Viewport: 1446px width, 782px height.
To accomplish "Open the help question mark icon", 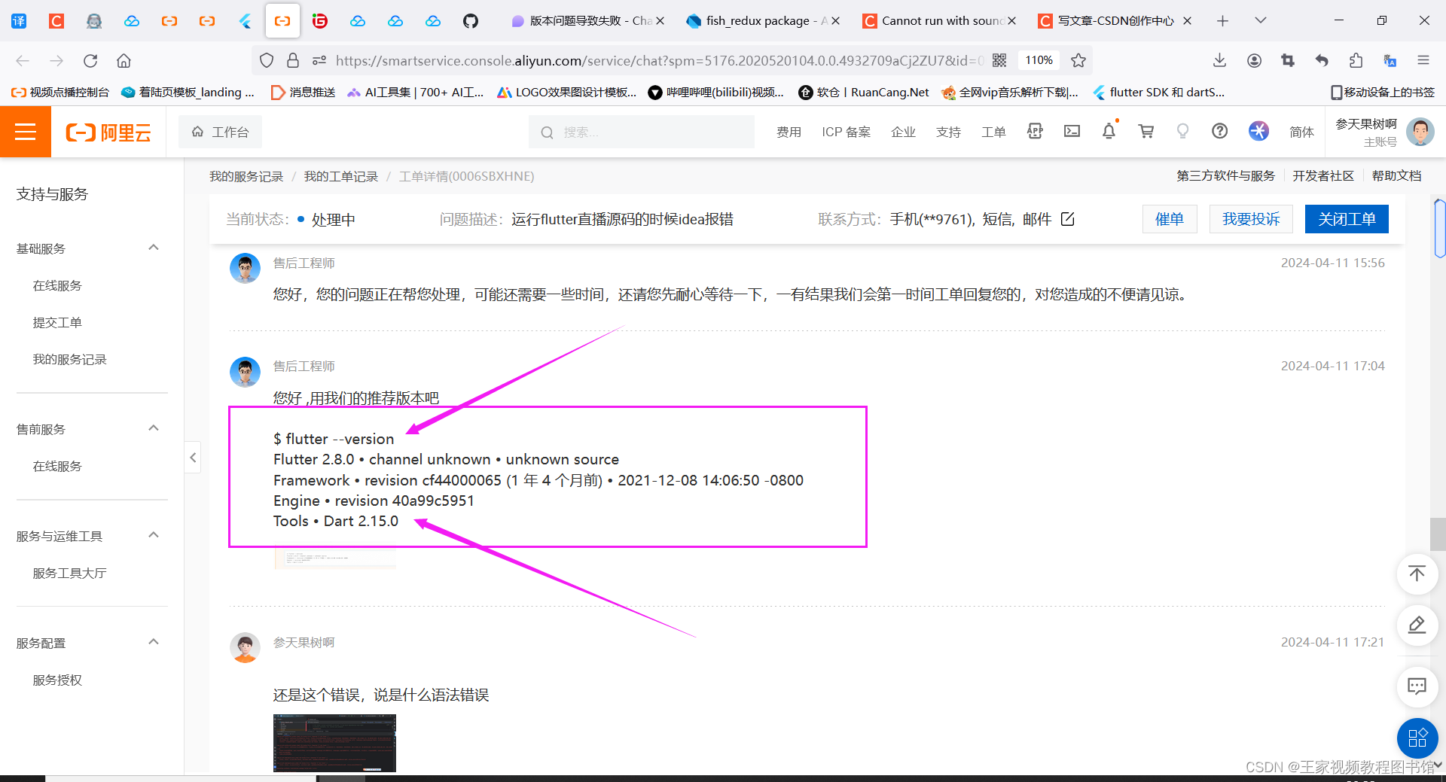I will [x=1219, y=131].
